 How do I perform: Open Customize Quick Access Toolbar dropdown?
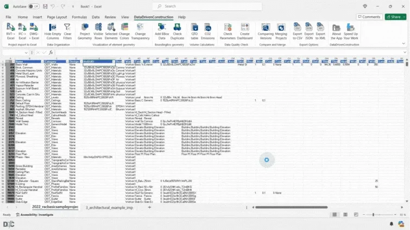point(73,7)
